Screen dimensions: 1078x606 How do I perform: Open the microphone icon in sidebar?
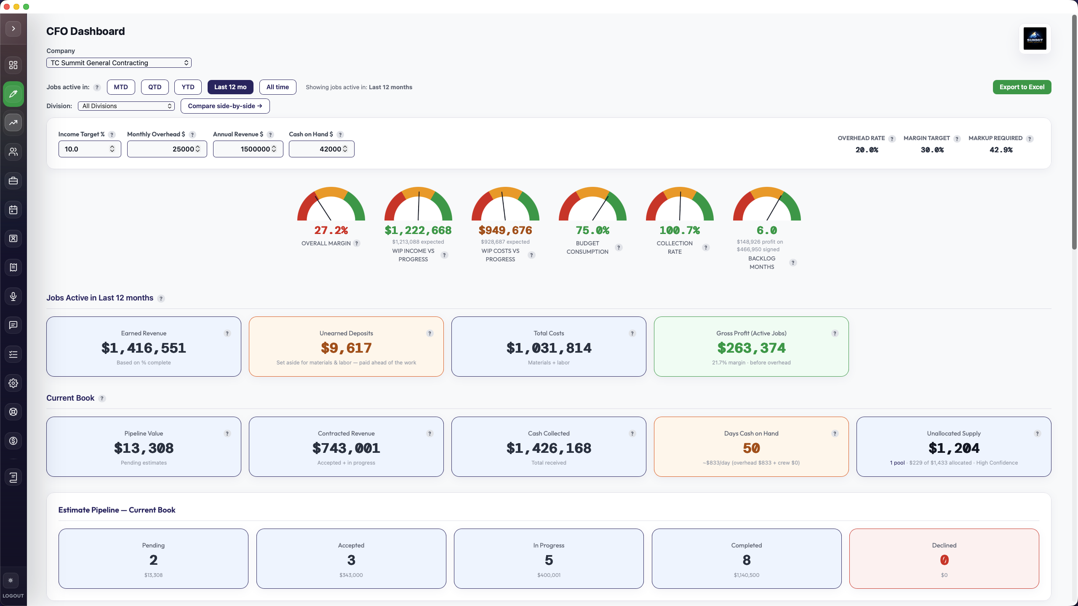coord(13,296)
